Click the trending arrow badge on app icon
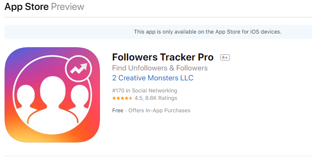The width and height of the screenshot is (312, 157). pyautogui.click(x=78, y=69)
